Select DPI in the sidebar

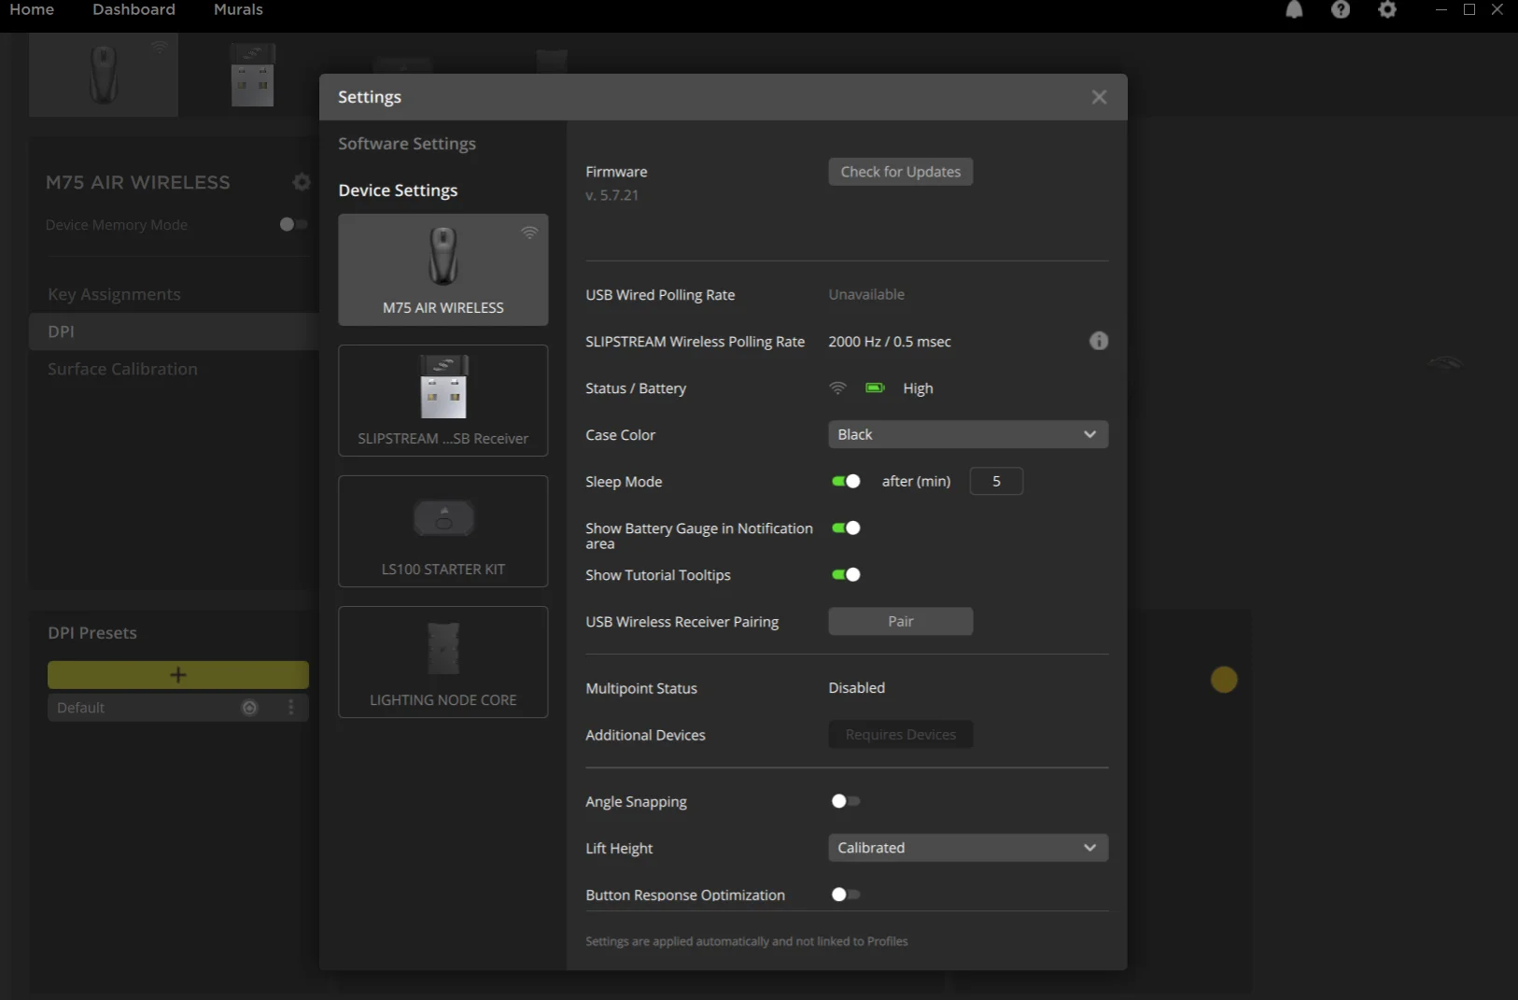tap(175, 331)
